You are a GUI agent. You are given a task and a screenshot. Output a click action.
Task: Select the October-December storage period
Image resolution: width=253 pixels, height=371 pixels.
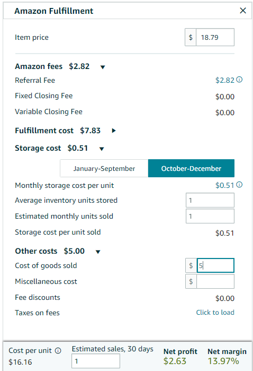(191, 168)
